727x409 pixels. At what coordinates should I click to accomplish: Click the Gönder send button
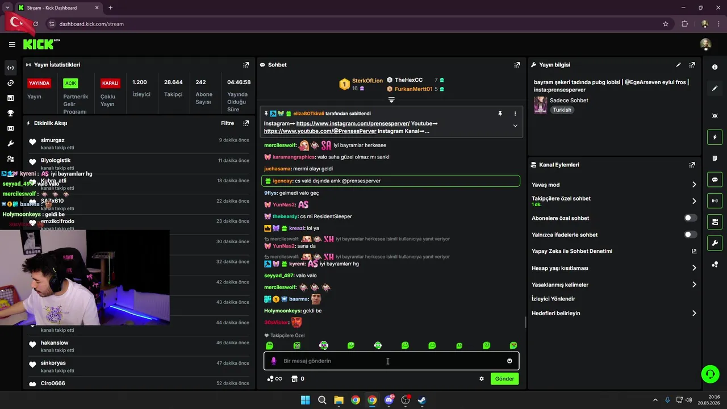[x=504, y=379]
